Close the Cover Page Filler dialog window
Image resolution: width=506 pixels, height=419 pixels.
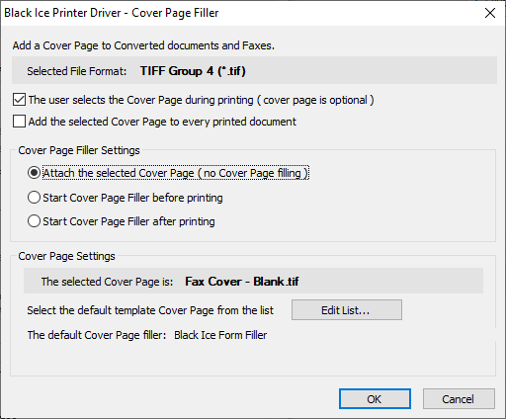pos(490,13)
